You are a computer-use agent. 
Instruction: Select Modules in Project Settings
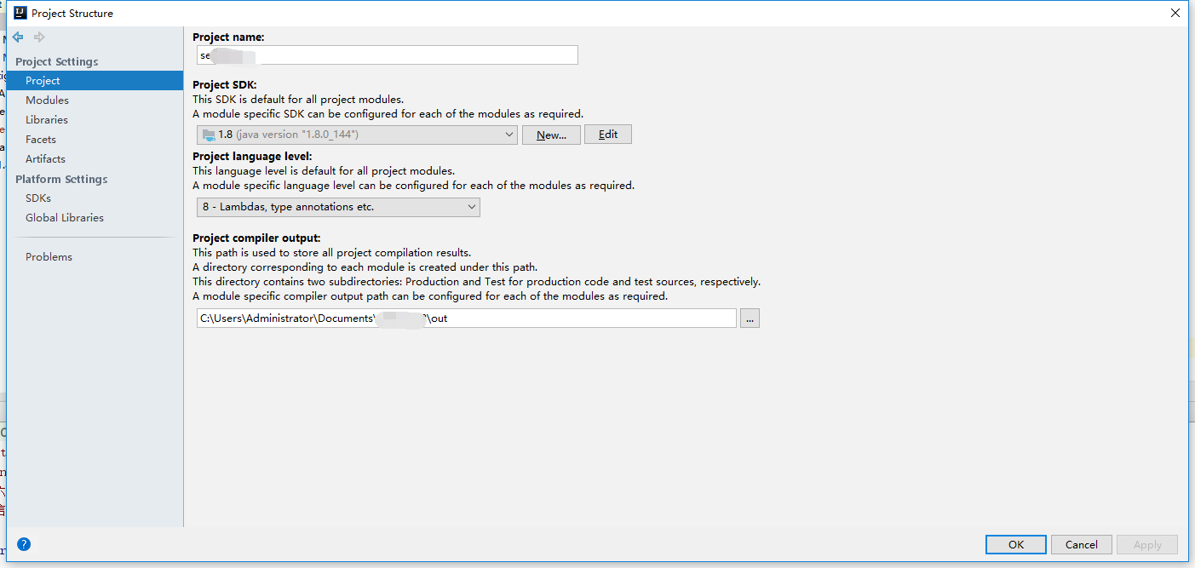coord(47,100)
